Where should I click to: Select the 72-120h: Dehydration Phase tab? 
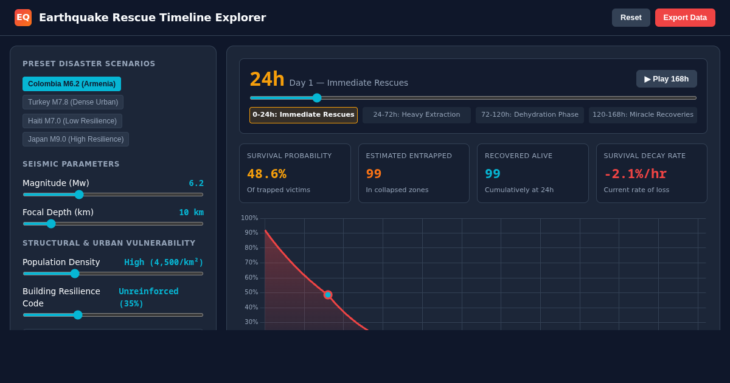(x=530, y=115)
